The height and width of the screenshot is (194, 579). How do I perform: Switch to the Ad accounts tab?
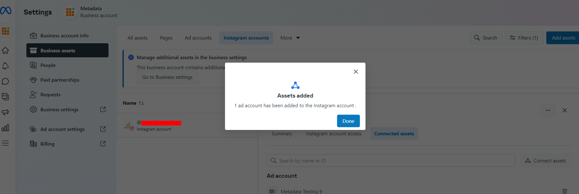point(198,38)
